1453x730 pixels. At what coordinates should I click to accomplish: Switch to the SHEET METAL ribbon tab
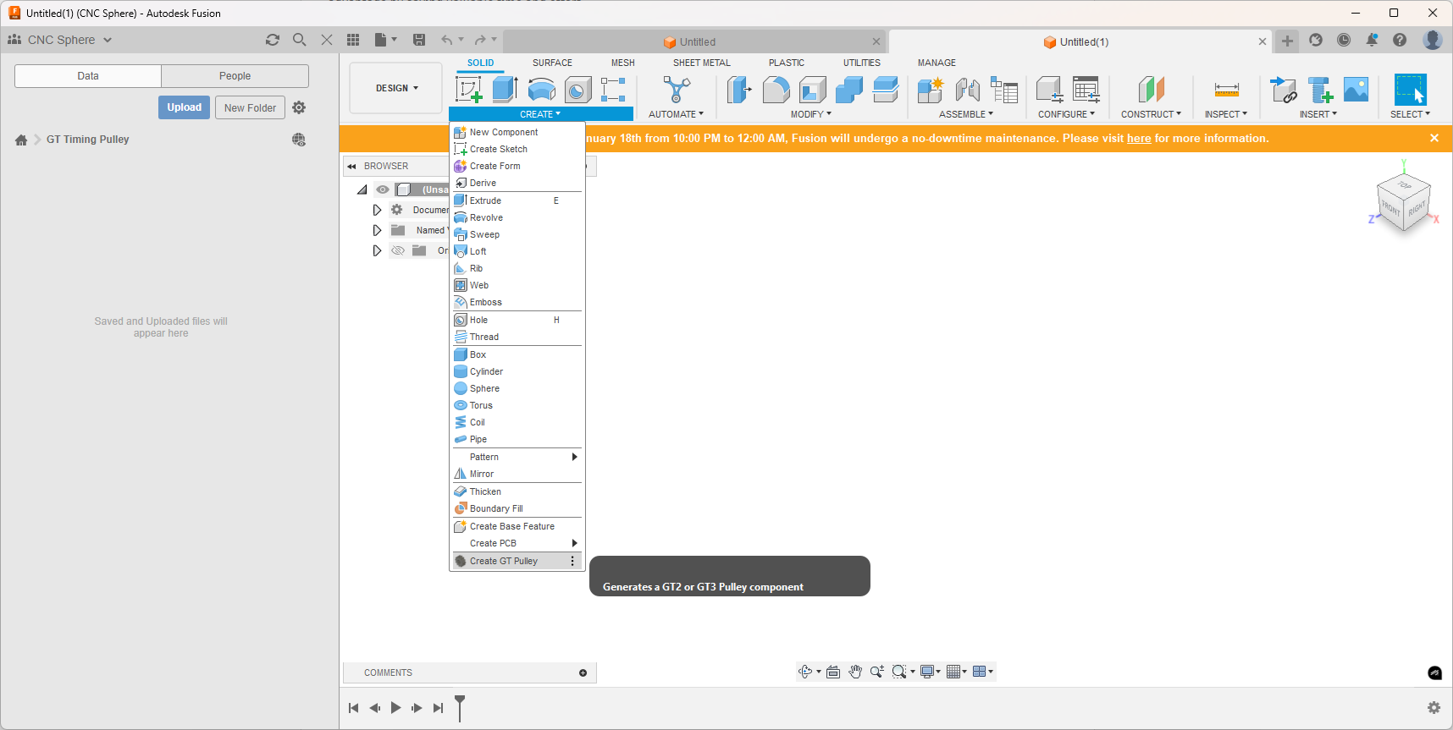coord(701,63)
